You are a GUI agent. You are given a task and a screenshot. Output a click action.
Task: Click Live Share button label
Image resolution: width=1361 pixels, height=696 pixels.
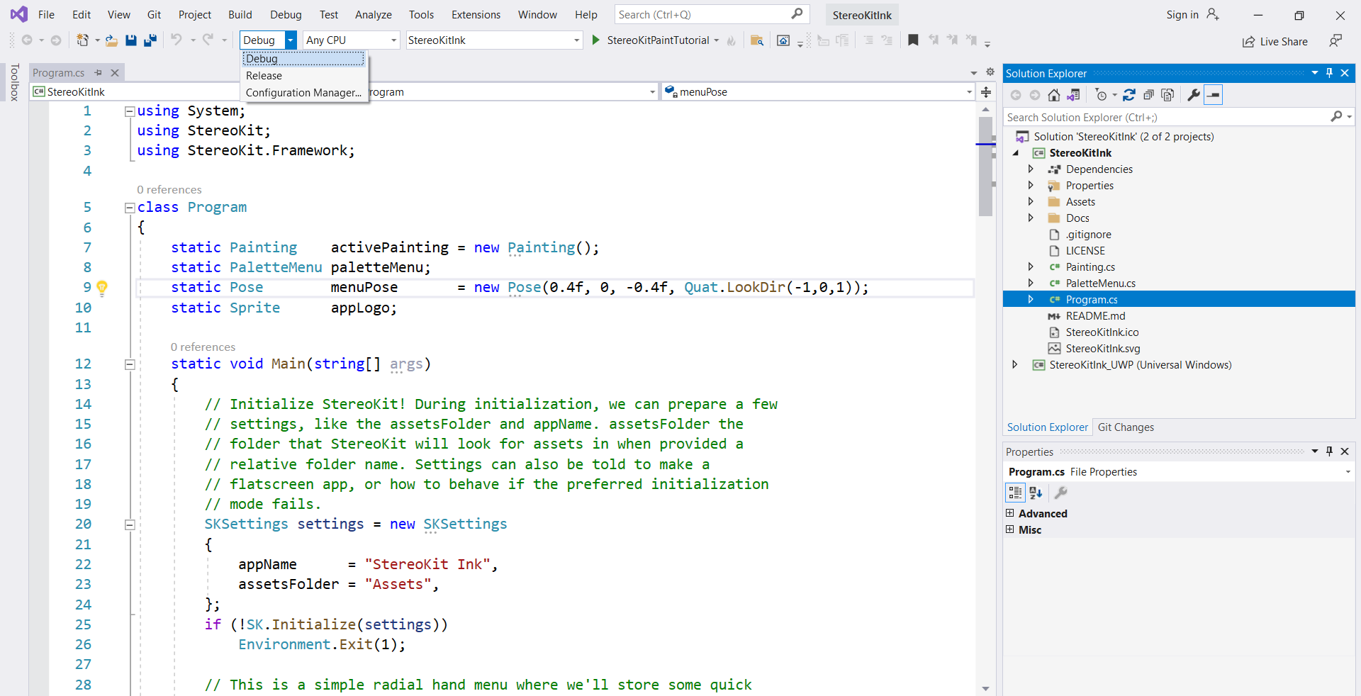point(1284,42)
